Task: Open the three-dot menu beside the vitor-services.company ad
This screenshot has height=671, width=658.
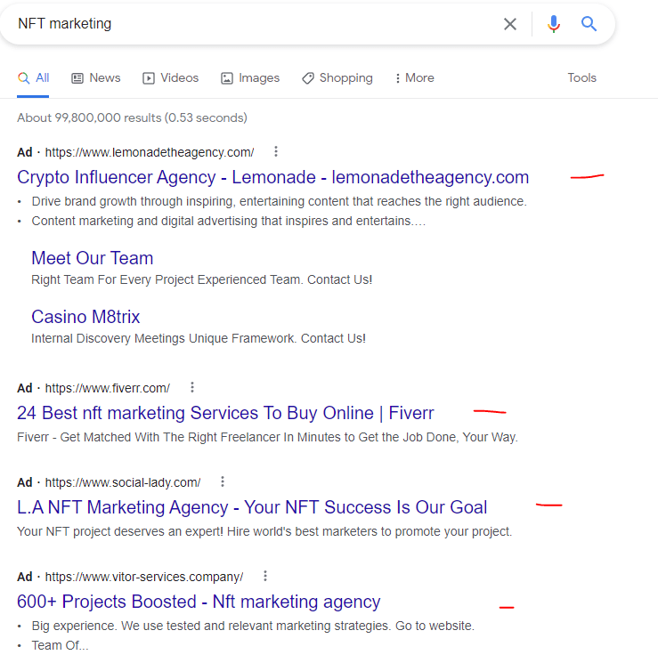Action: [x=265, y=576]
